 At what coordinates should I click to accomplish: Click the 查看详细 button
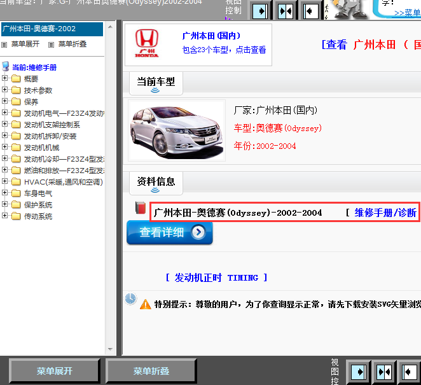(170, 232)
